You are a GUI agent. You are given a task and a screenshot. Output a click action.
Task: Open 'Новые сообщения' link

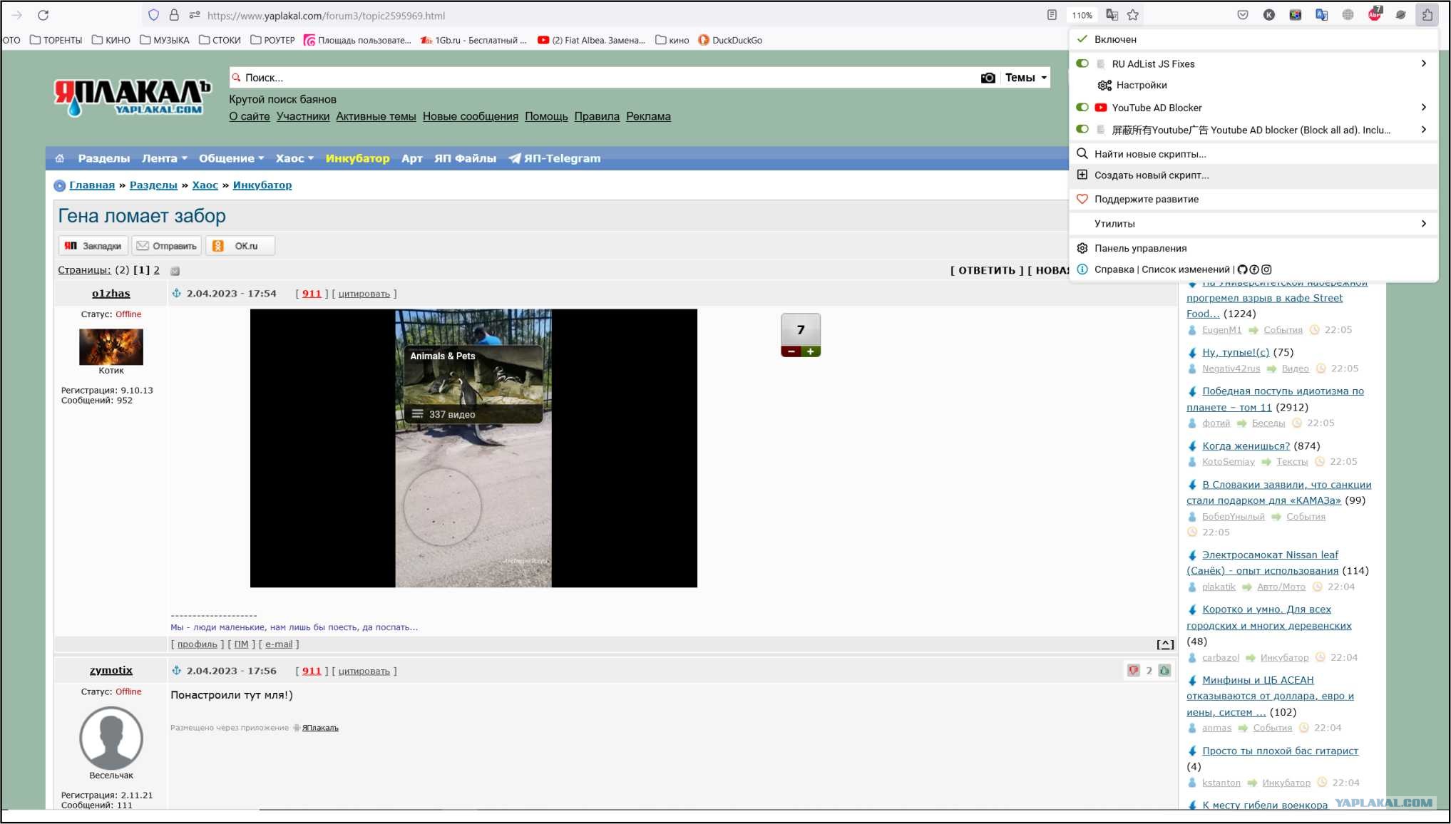[470, 116]
